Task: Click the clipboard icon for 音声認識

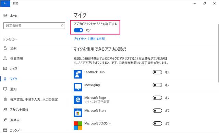Action: [5, 99]
